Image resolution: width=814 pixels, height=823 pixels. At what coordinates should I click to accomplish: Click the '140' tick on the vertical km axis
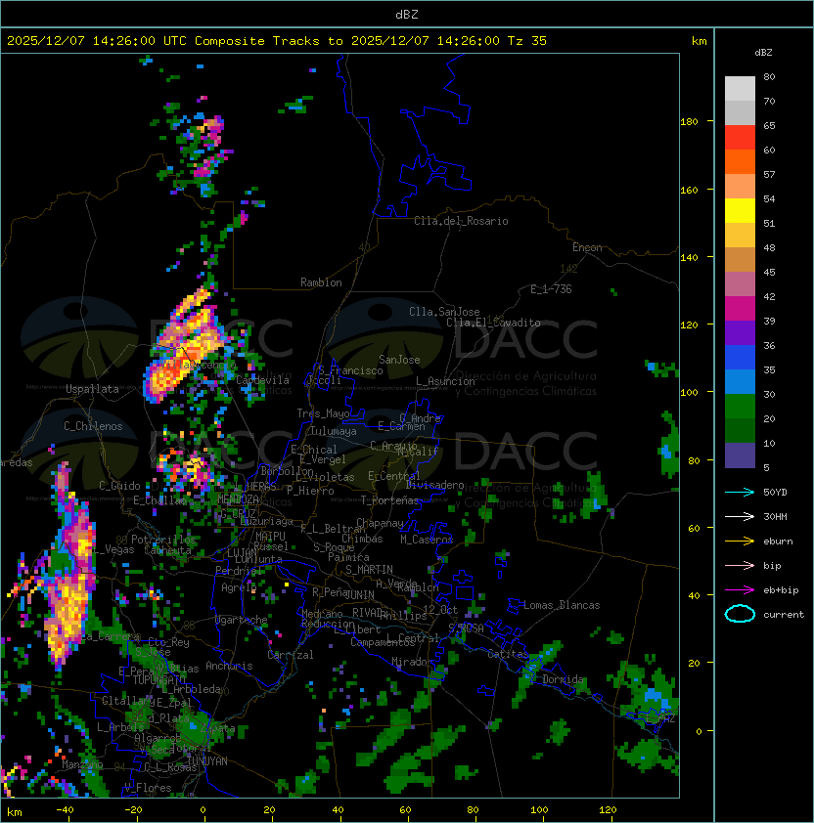tap(689, 257)
